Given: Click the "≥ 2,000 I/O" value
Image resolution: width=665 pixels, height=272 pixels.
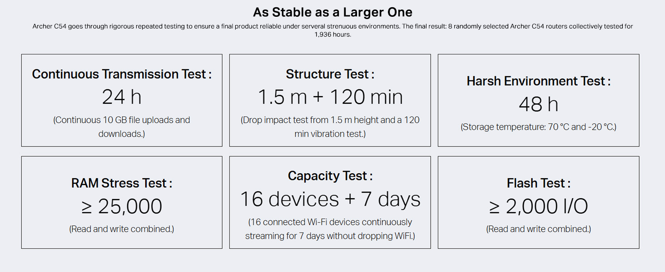Looking at the screenshot, I should pyautogui.click(x=539, y=207).
